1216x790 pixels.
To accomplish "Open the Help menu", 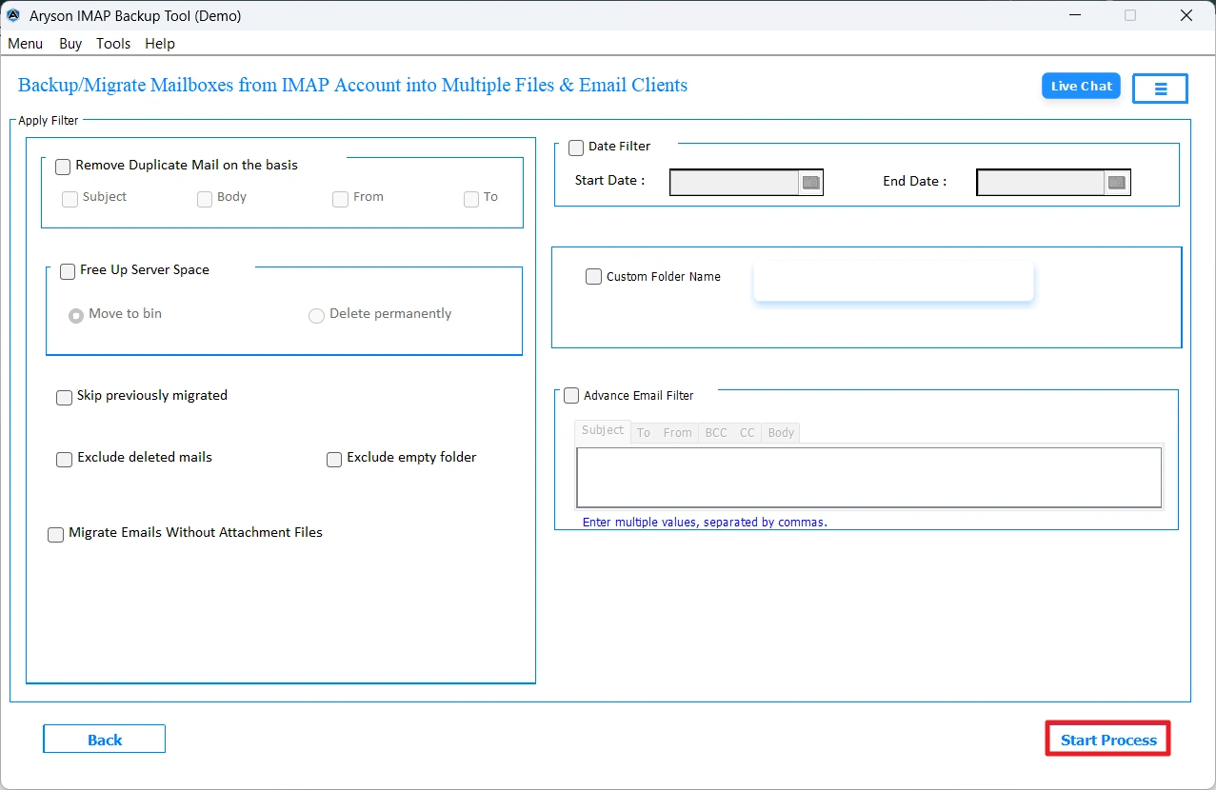I will [160, 44].
